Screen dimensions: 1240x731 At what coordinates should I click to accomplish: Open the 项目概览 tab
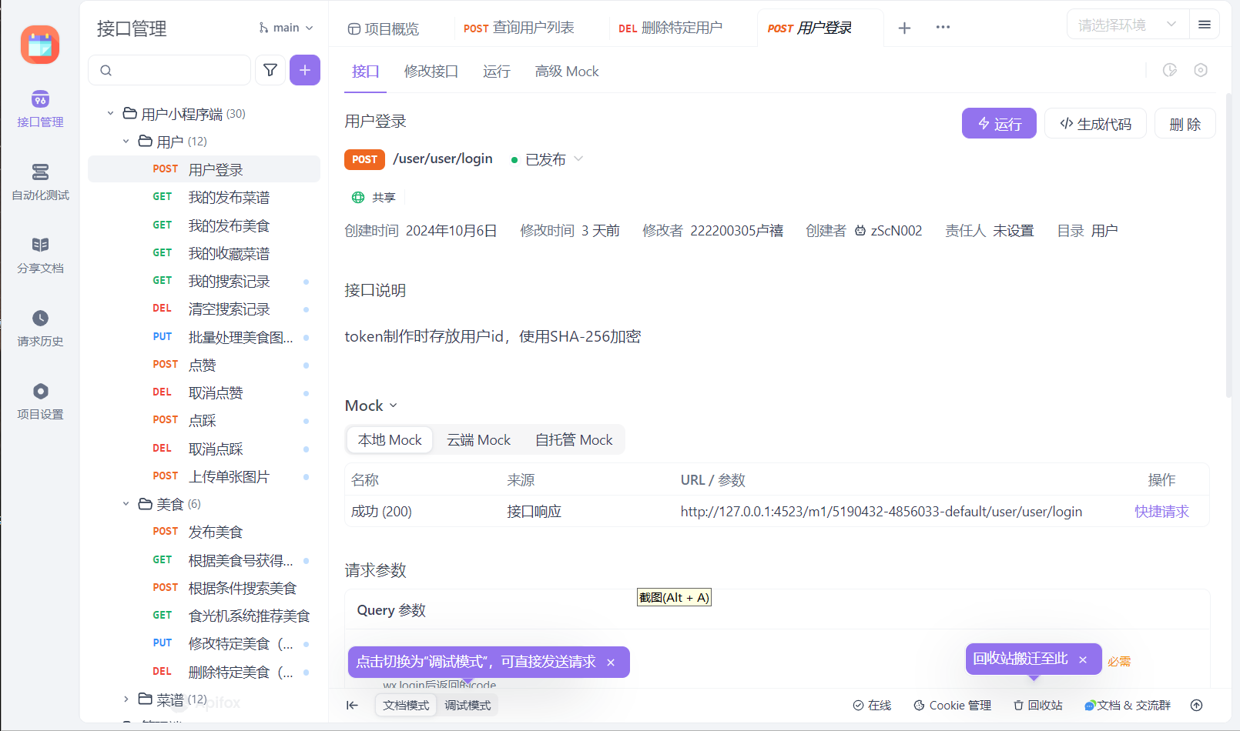point(384,28)
